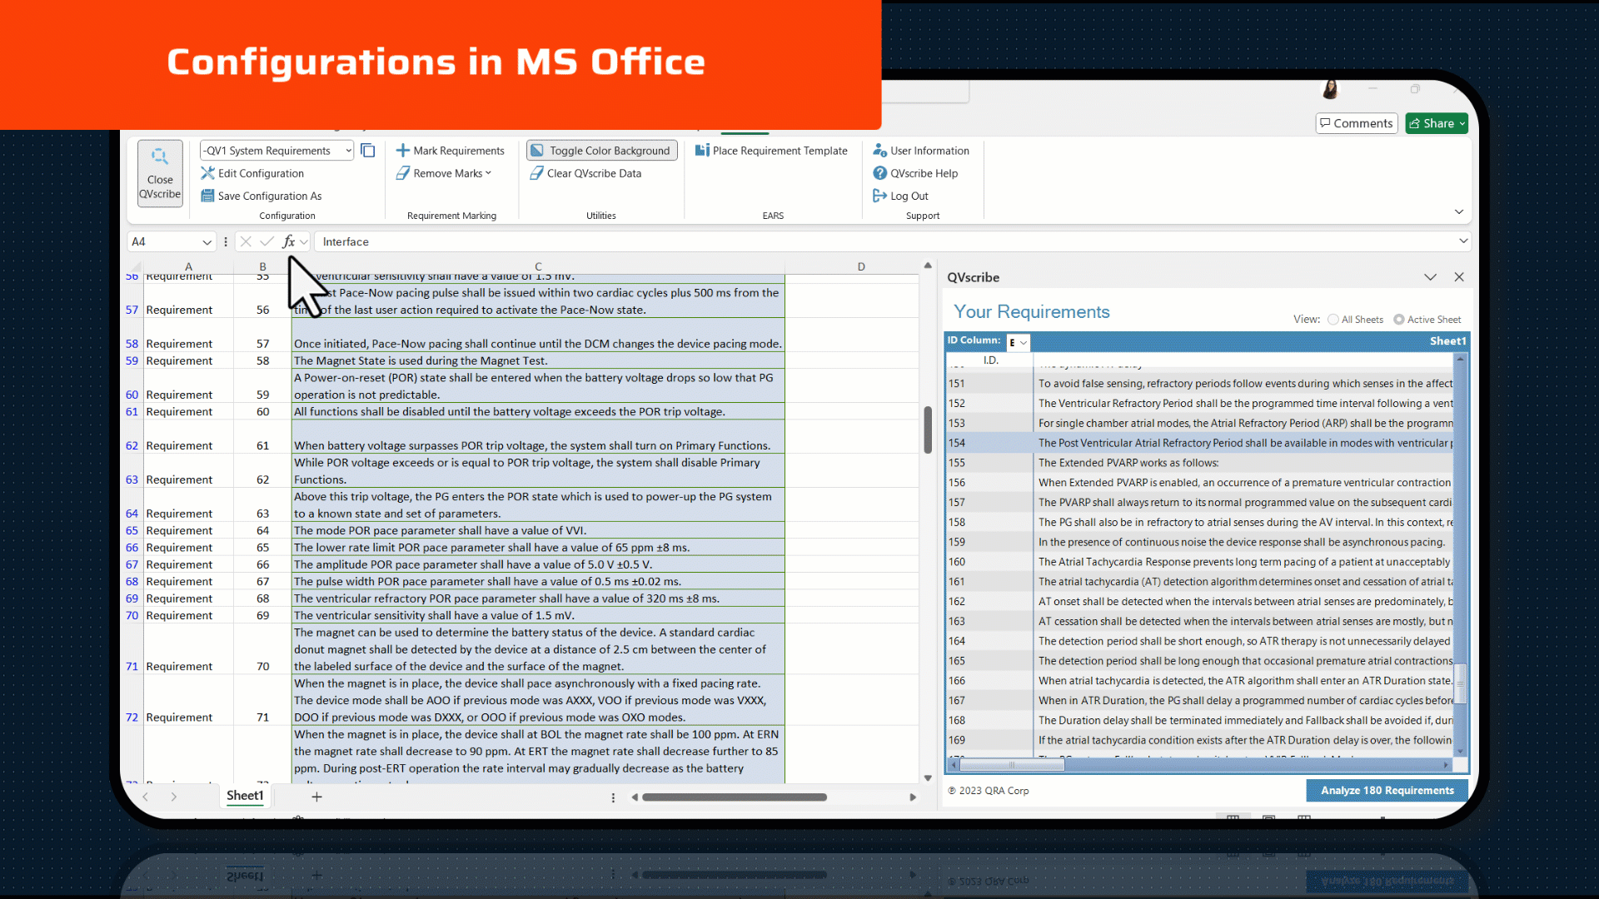Toggle Color Background option
Screen dimensions: 1599x899
pos(601,151)
